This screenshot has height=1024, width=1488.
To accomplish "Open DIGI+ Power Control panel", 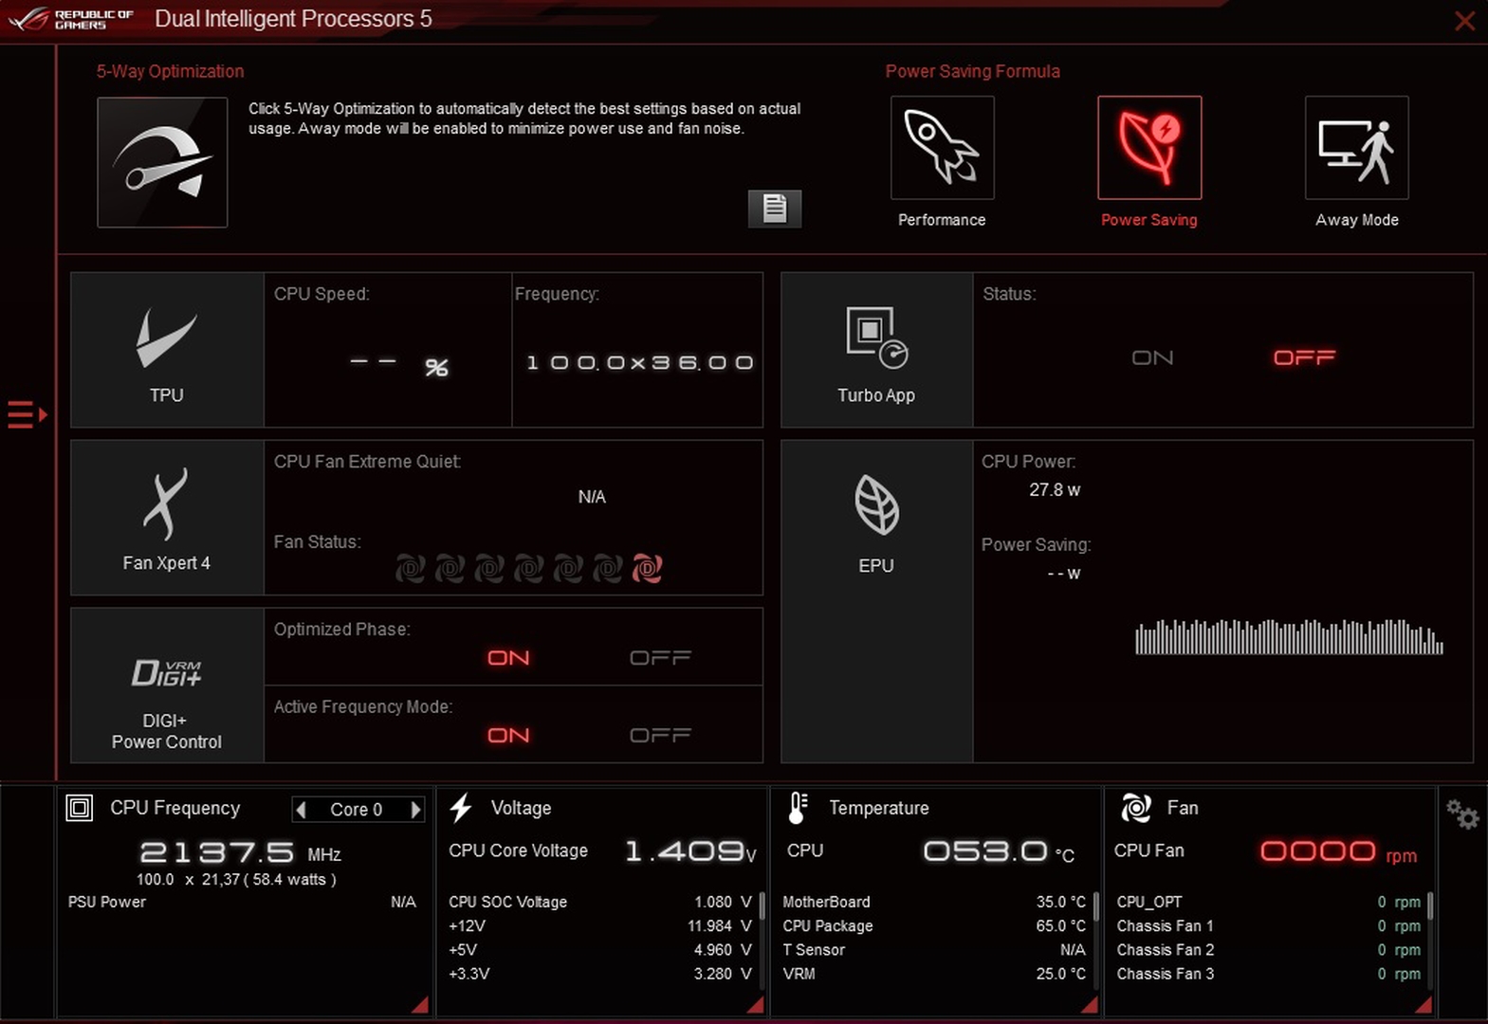I will [x=167, y=686].
